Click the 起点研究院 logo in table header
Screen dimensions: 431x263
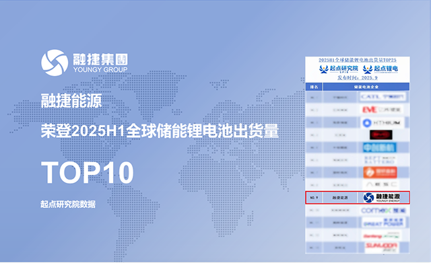pyautogui.click(x=339, y=69)
